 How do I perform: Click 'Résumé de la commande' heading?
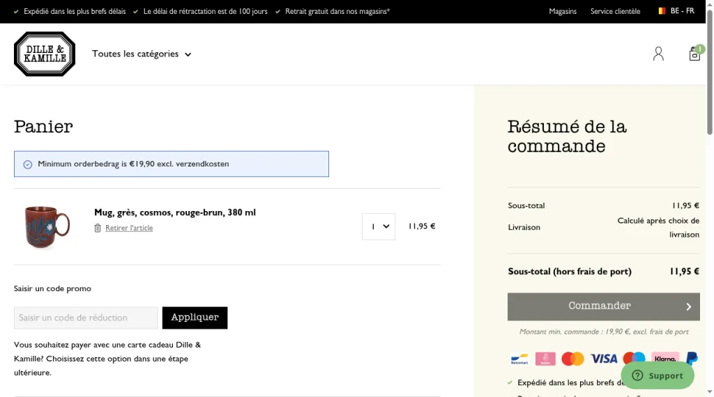(567, 136)
